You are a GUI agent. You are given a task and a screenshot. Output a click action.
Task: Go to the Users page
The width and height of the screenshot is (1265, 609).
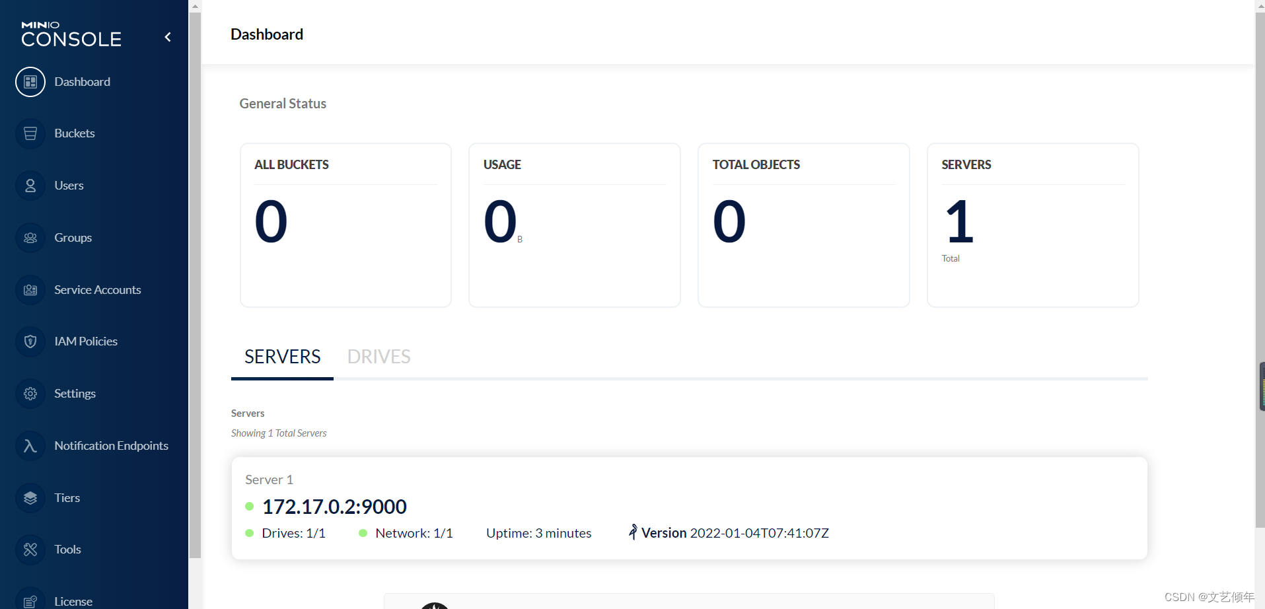[69, 186]
